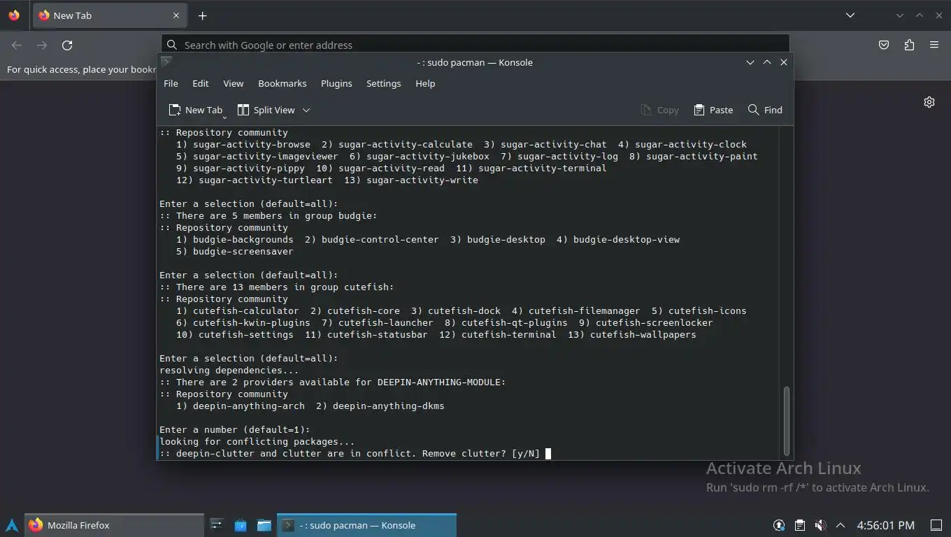Image resolution: width=951 pixels, height=537 pixels.
Task: Open the Dolphin file manager taskbar icon
Action: 264,525
